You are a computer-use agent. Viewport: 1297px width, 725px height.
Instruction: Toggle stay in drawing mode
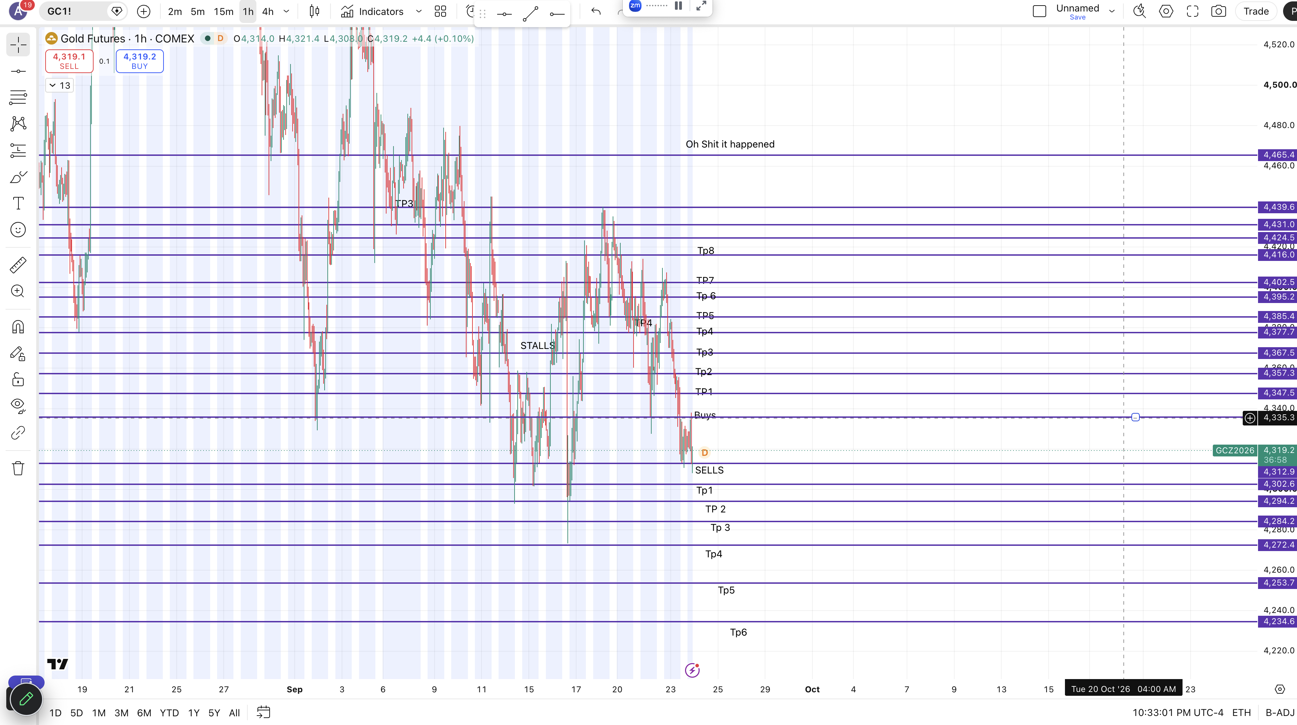click(18, 354)
